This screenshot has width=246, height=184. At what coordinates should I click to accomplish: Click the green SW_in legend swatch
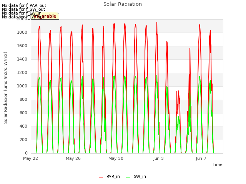[128, 177]
